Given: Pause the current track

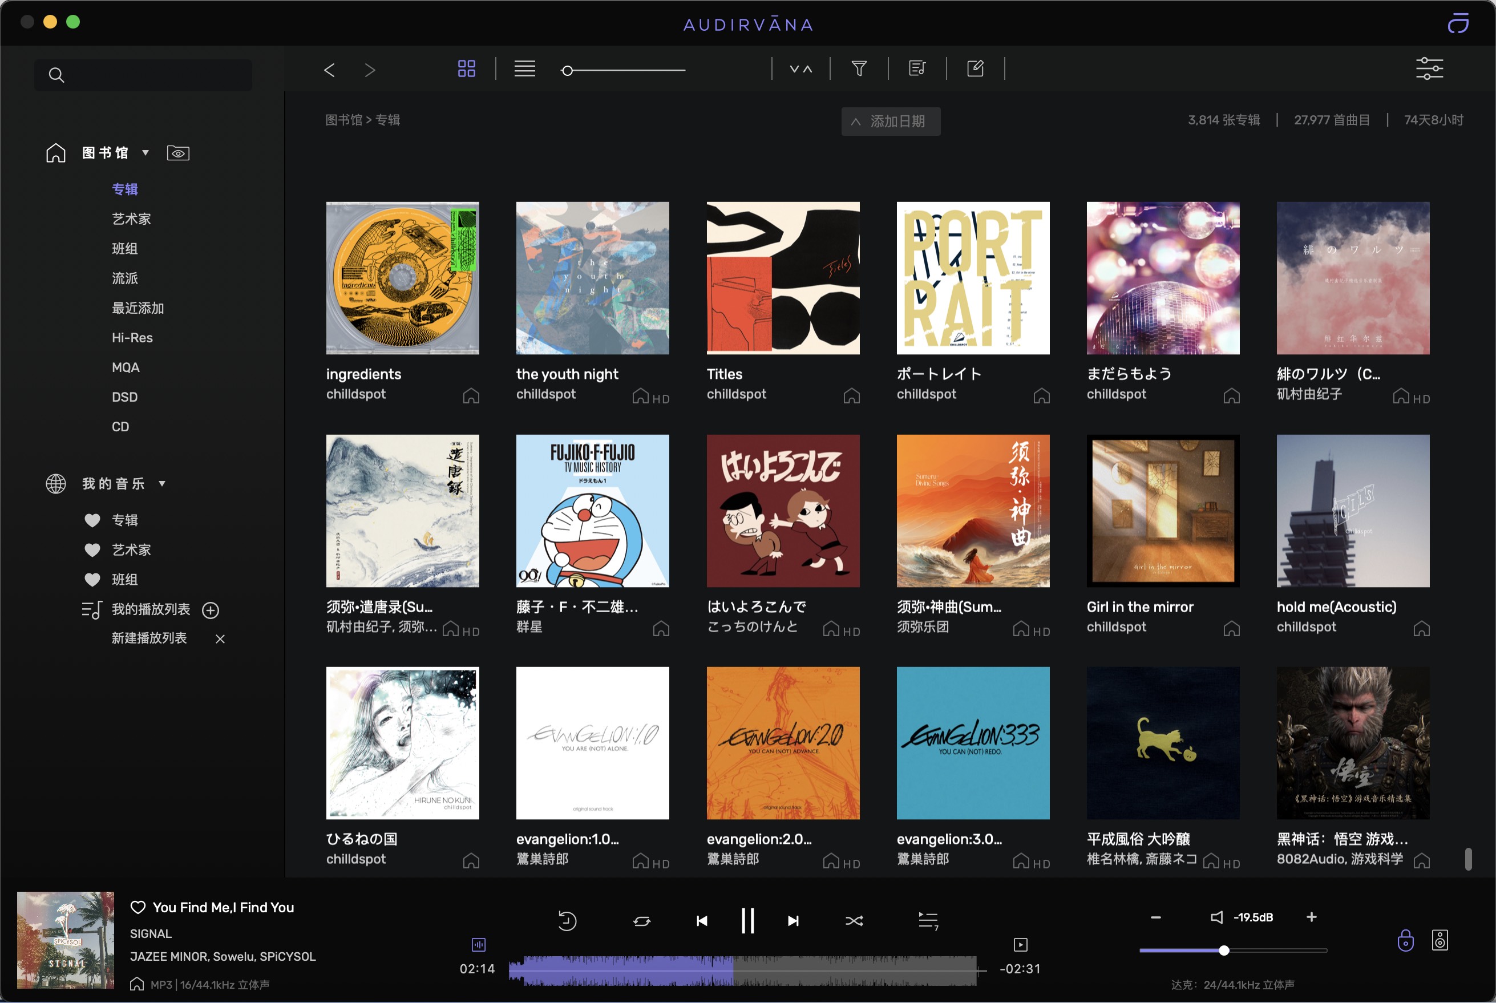Looking at the screenshot, I should pyautogui.click(x=747, y=920).
